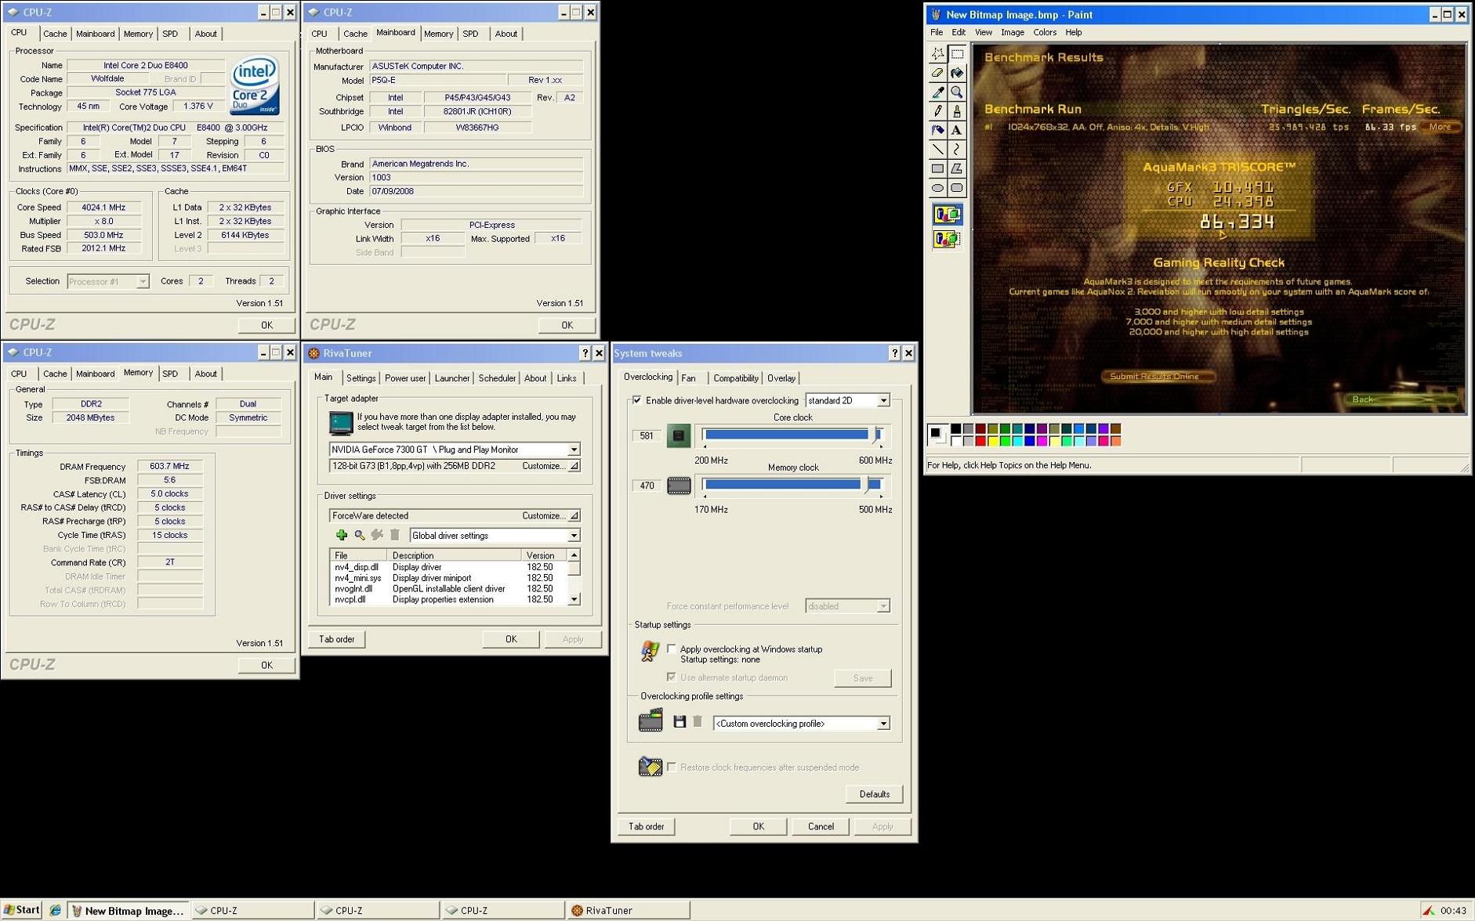Pick the yellow color swatch in Paint palette

pos(993,441)
